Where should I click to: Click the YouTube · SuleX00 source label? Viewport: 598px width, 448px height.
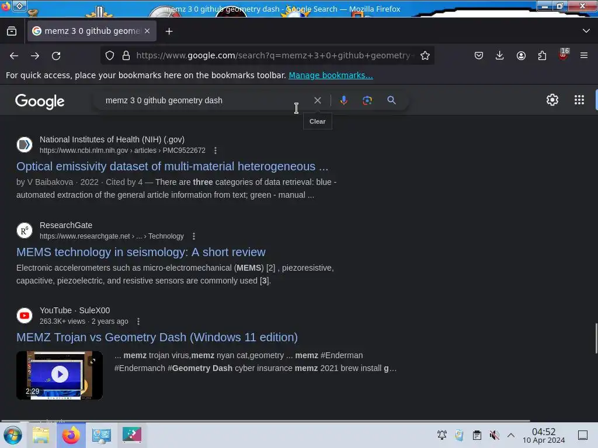tap(75, 310)
